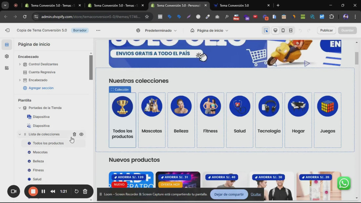Delete the Lista de colecciones section

(74, 134)
